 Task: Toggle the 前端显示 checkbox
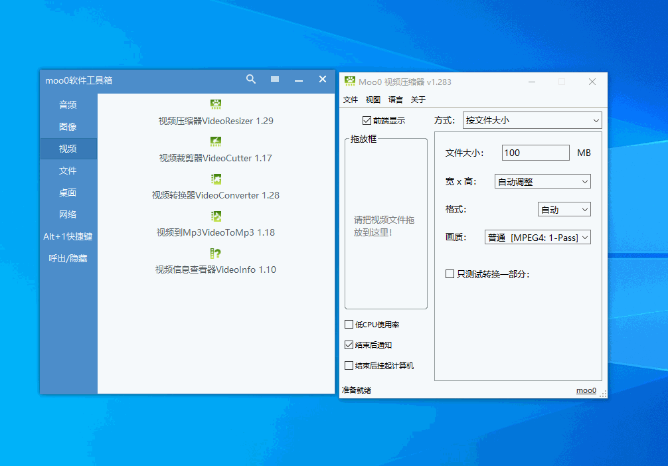367,121
